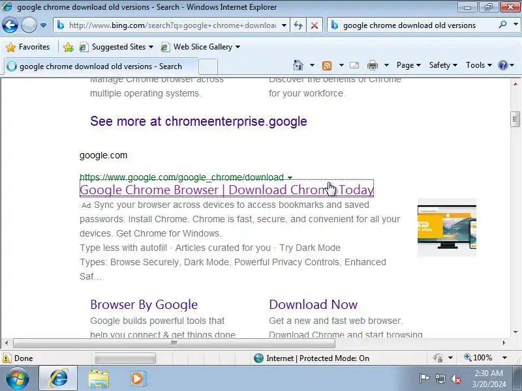Viewport: 522px width, 391px height.
Task: Click the Ad label badge
Action: [x=86, y=205]
